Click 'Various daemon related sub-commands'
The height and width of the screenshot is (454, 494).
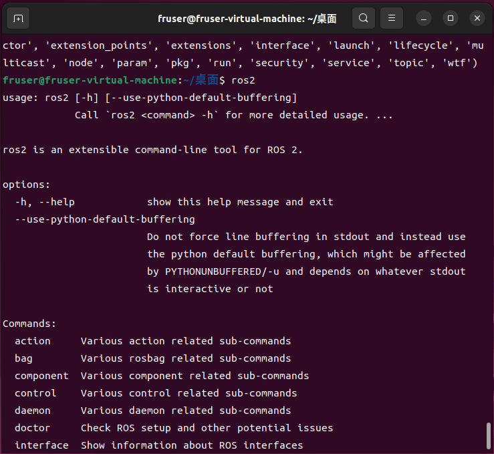[186, 411]
